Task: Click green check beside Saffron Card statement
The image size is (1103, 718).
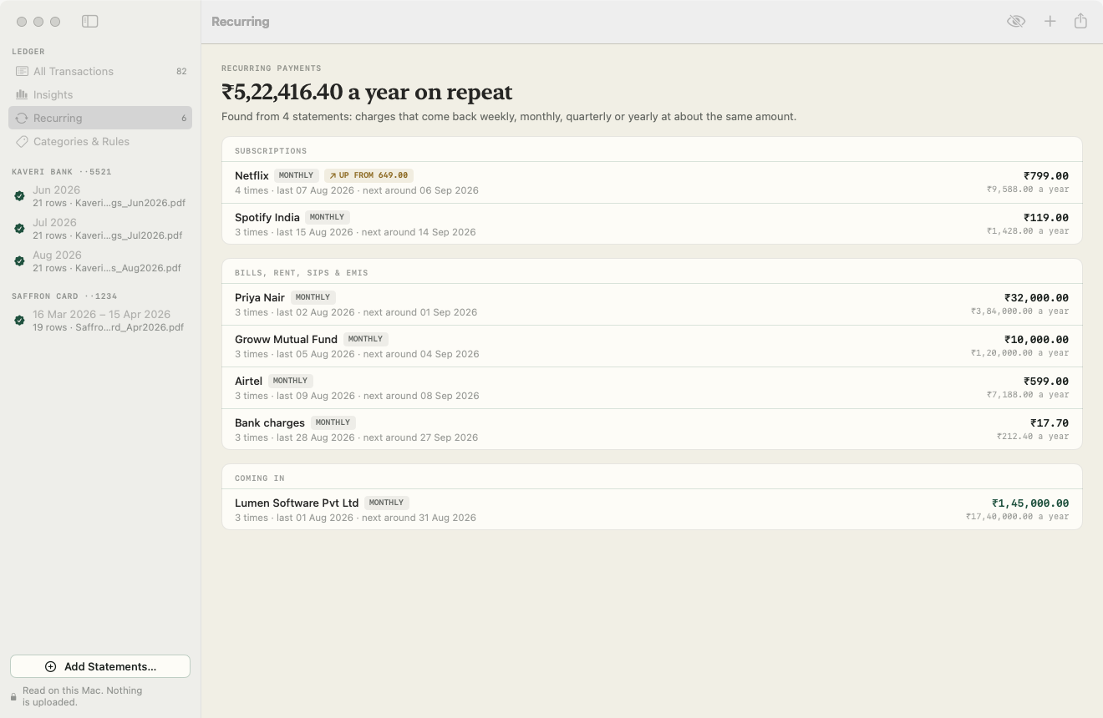Action: (19, 321)
